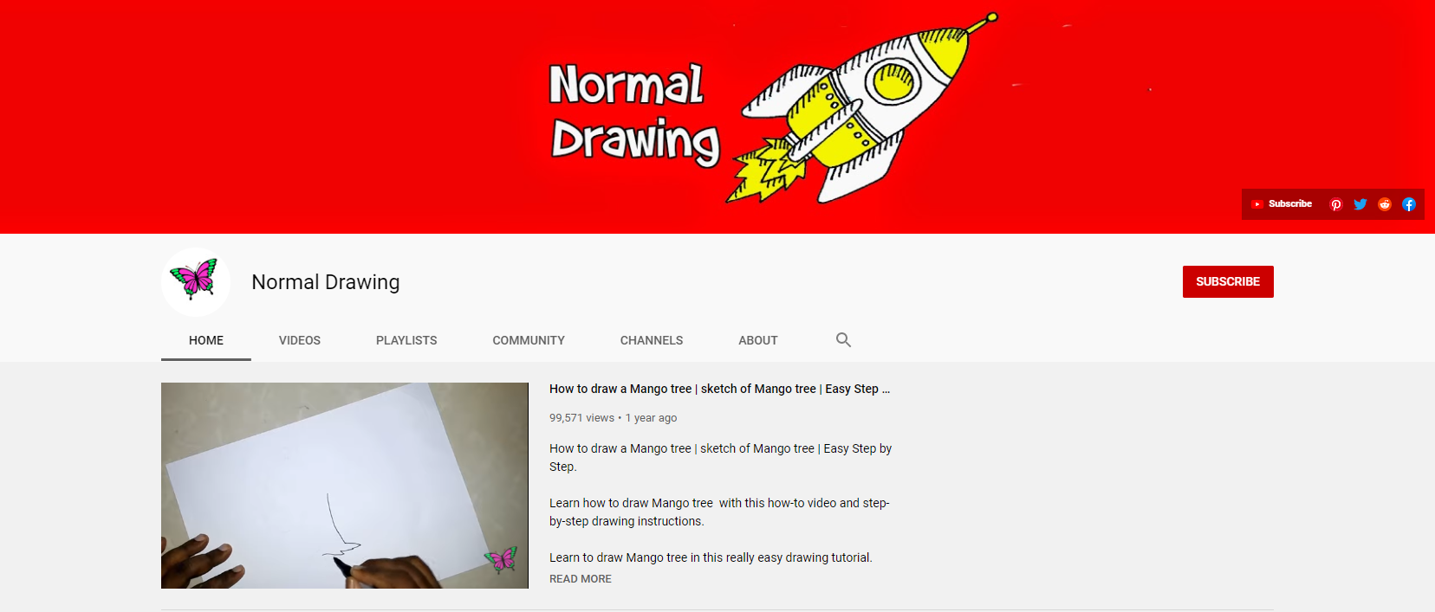Open the Reddit link in banner
The width and height of the screenshot is (1435, 612).
point(1385,204)
